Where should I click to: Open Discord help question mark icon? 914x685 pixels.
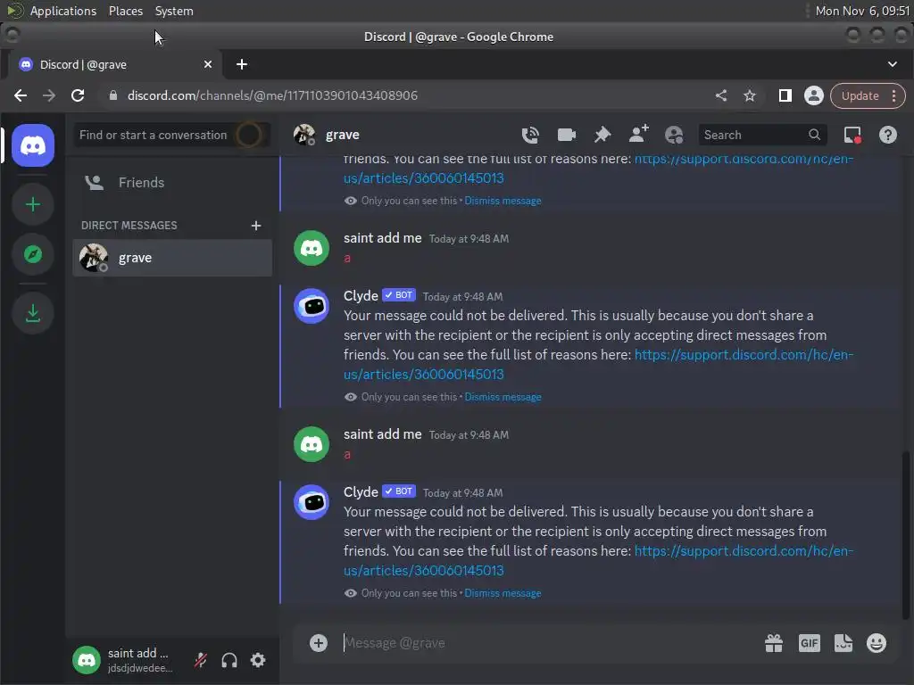point(888,136)
